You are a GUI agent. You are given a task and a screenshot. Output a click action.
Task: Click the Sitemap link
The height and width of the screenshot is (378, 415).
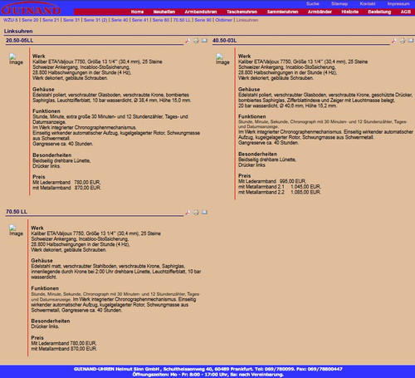(x=339, y=4)
